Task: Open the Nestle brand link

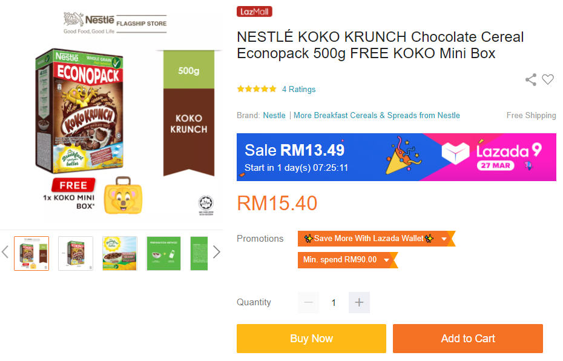Action: (x=274, y=115)
